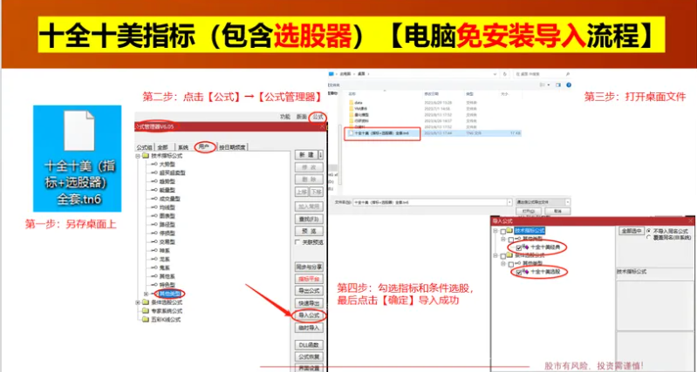Click the 全部选中 button
This screenshot has width=697, height=372.
click(x=631, y=231)
